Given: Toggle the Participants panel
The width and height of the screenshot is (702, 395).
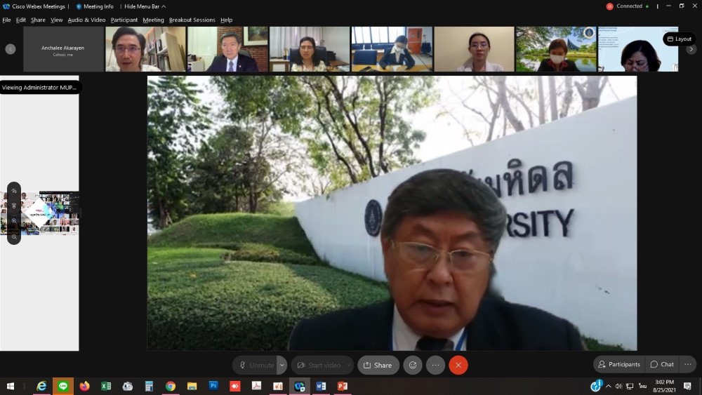Looking at the screenshot, I should tap(618, 364).
